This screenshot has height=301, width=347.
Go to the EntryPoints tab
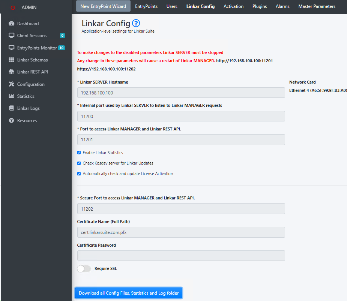146,6
